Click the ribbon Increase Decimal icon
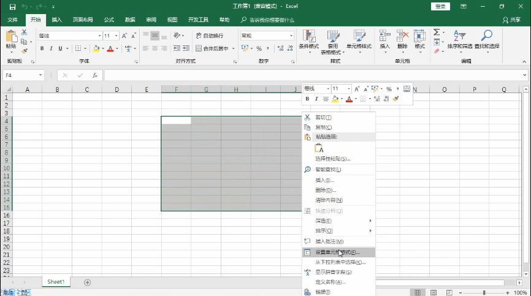Image resolution: width=531 pixels, height=296 pixels. tap(280, 48)
